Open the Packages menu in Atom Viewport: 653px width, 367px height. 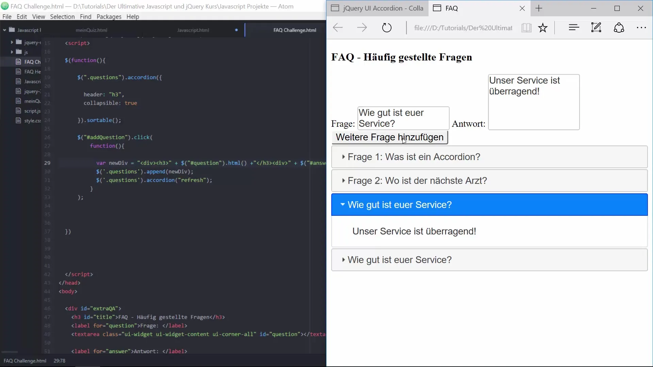[x=109, y=17]
